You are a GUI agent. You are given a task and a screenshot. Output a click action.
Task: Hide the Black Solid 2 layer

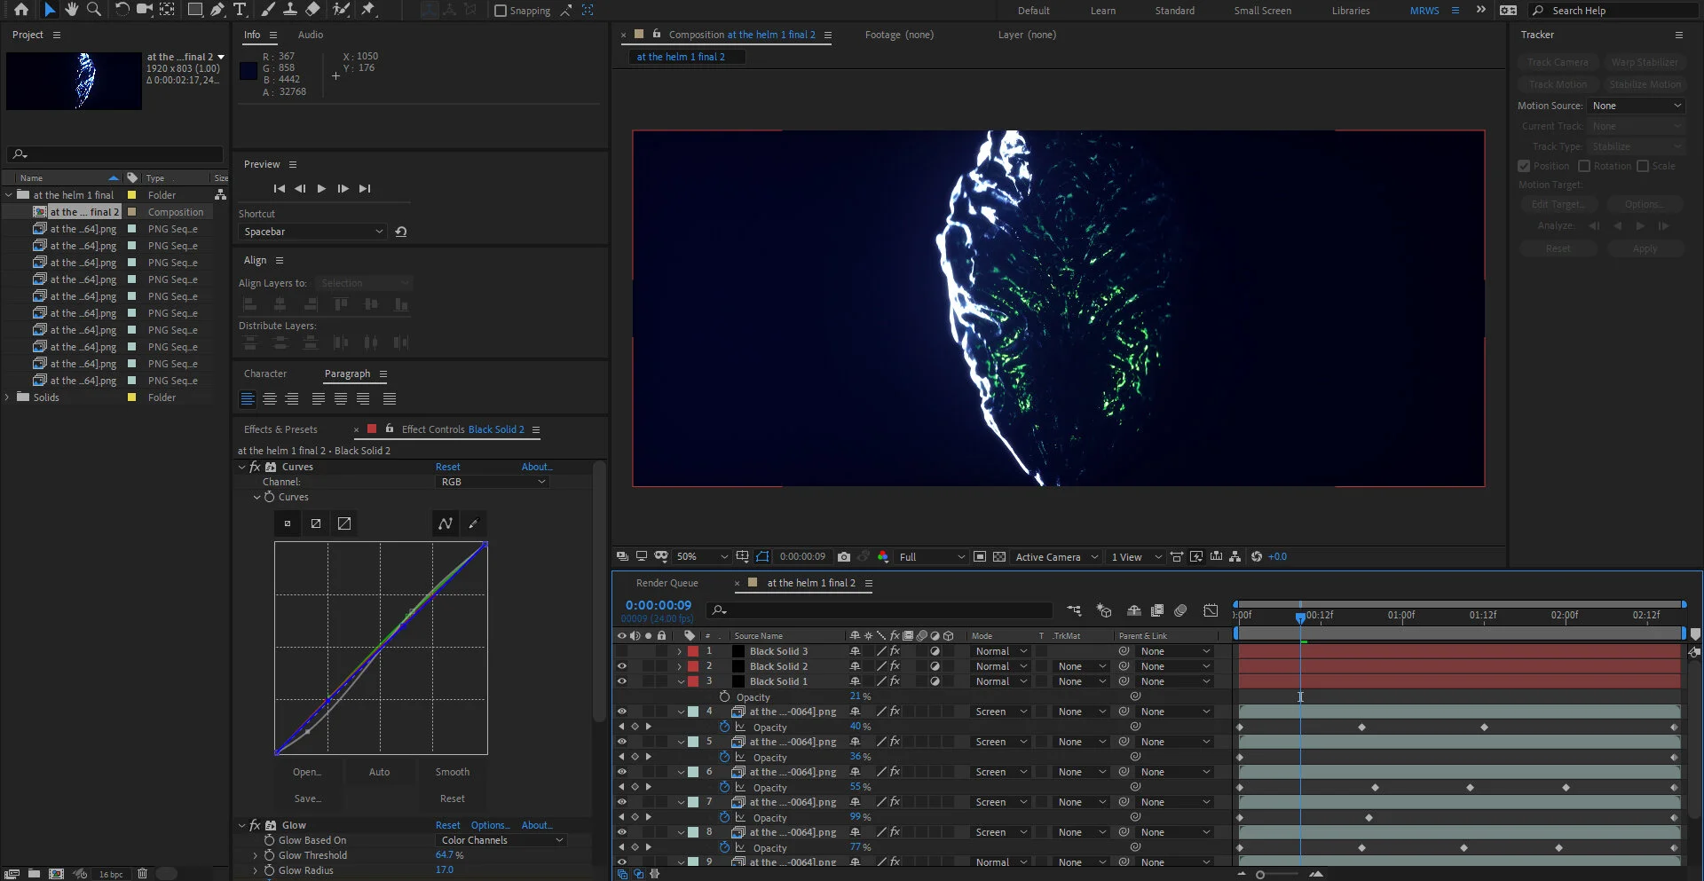pyautogui.click(x=621, y=666)
